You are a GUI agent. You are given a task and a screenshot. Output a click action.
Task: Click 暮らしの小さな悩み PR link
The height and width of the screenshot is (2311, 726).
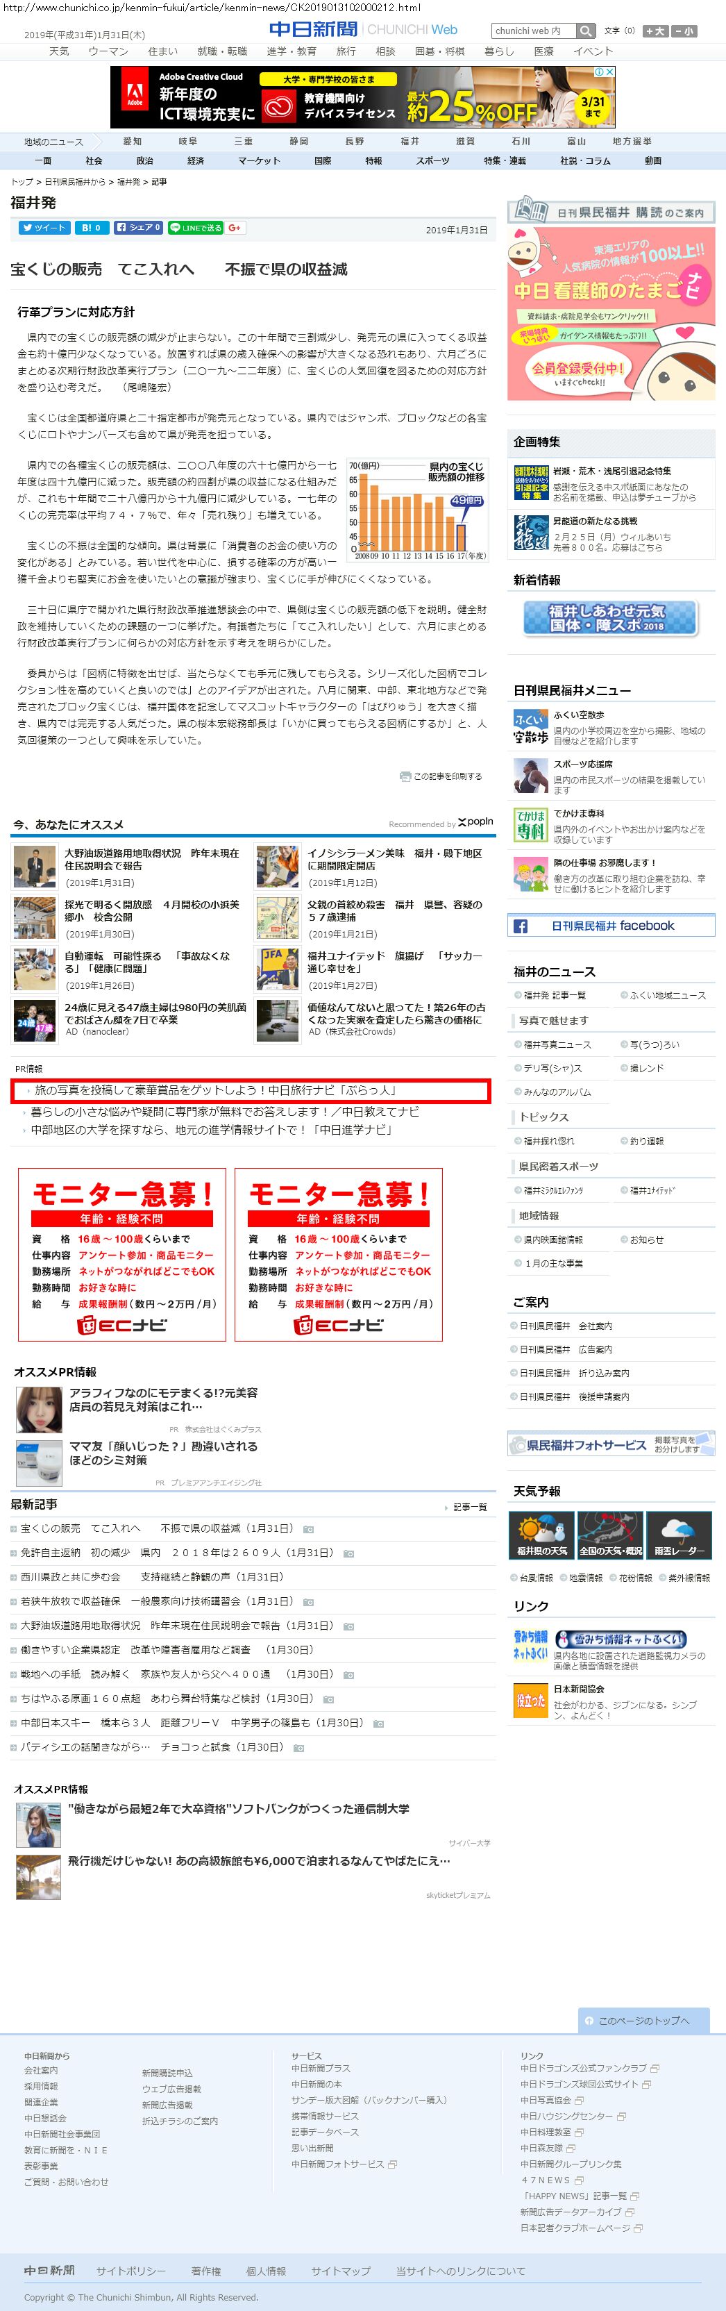225,1112
